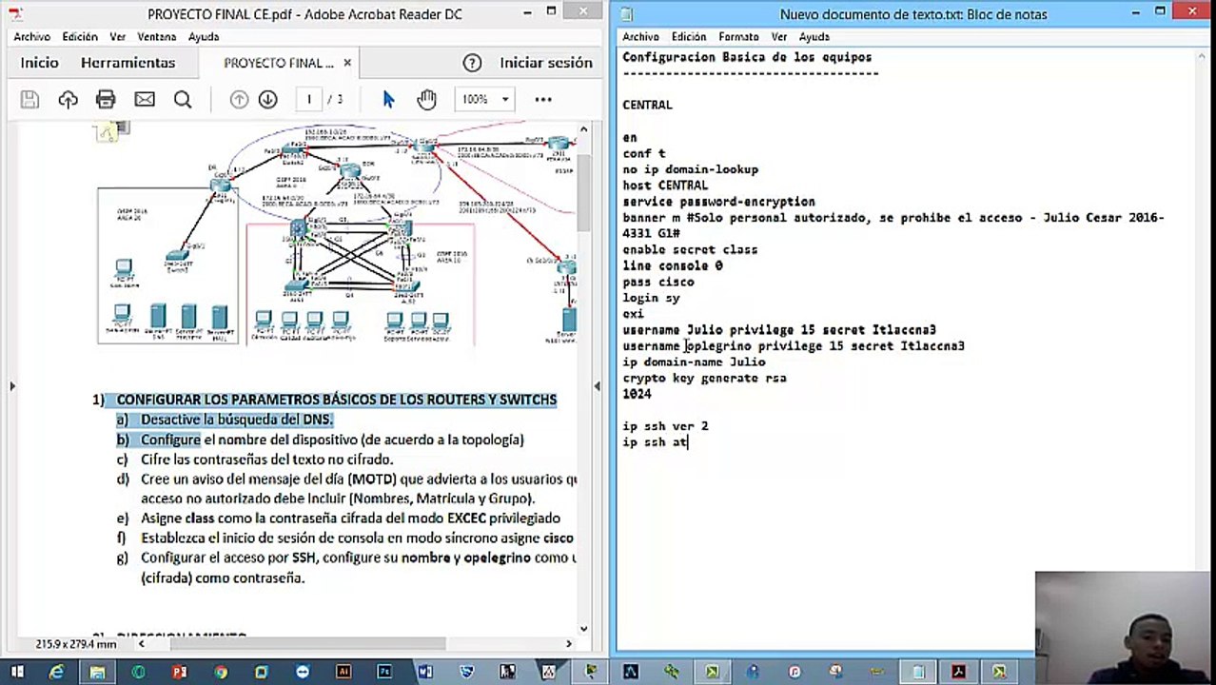Open Notepad Formato menu
The image size is (1216, 685).
click(x=738, y=36)
